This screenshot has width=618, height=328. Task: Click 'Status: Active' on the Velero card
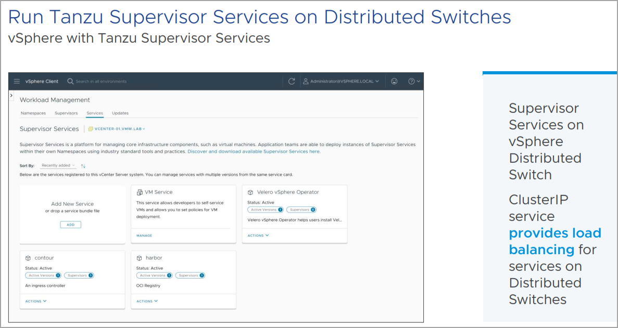[260, 203]
